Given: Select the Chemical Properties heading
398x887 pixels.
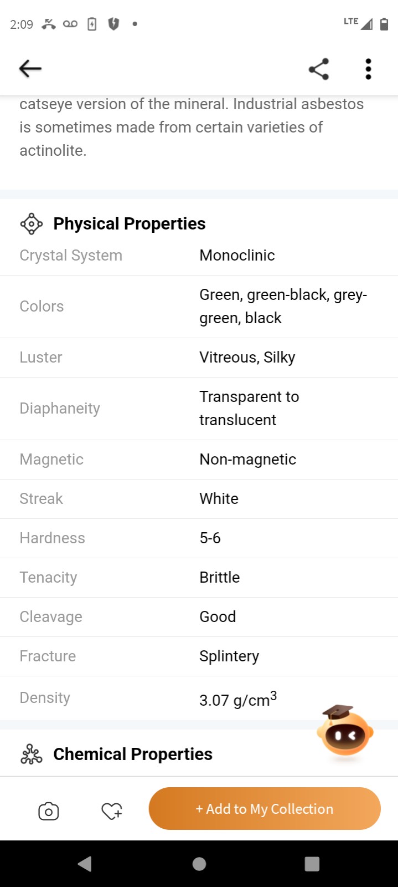Looking at the screenshot, I should click(133, 755).
